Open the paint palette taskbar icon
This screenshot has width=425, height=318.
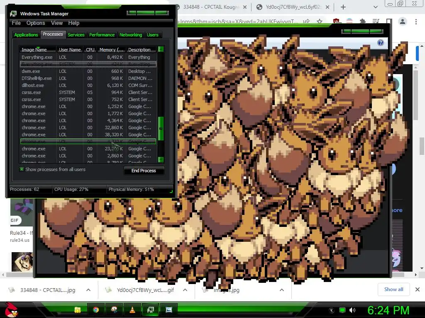pyautogui.click(x=114, y=310)
